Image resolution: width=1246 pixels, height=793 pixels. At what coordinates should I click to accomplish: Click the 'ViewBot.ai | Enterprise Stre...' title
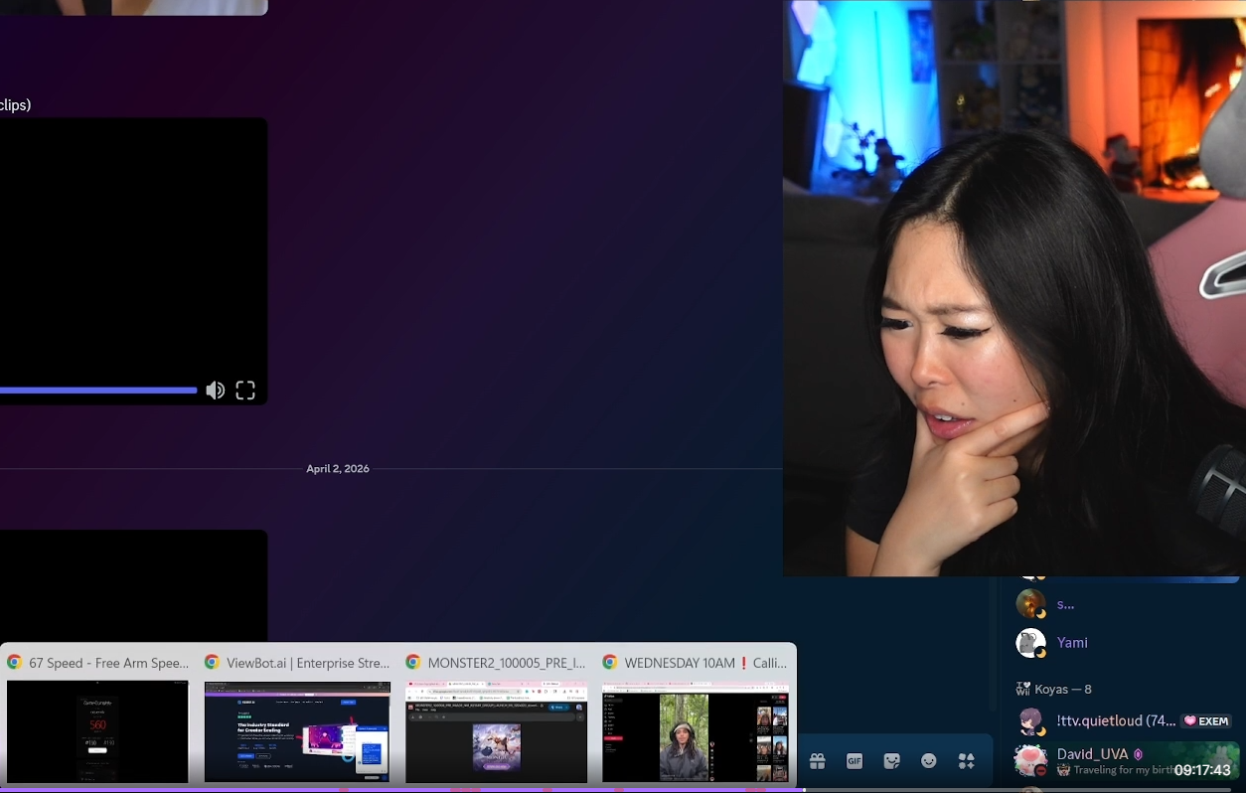(308, 663)
